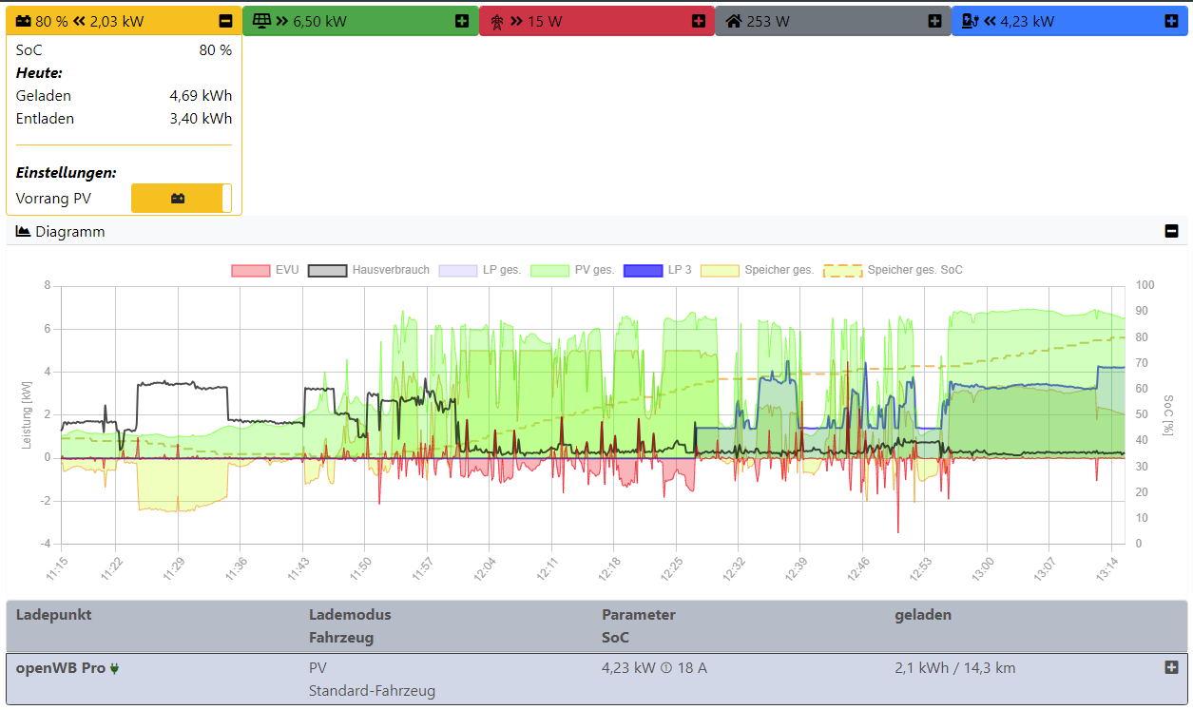
Task: Click the house consumption icon
Action: (733, 21)
